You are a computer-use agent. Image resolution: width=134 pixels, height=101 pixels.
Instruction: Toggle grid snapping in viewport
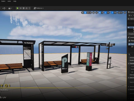pos(100,13)
